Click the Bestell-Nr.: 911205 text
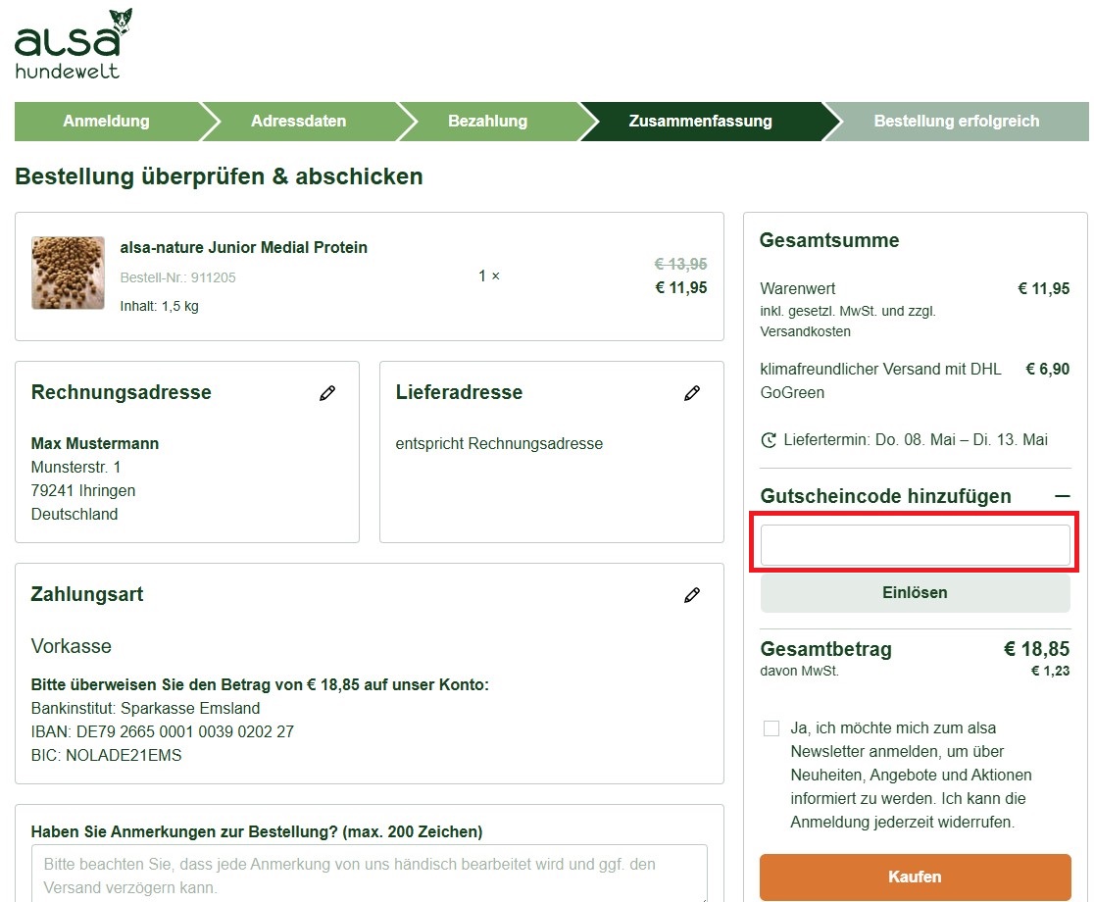 (x=177, y=277)
